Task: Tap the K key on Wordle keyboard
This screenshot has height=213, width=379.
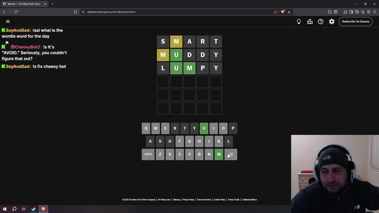Action: (219, 141)
